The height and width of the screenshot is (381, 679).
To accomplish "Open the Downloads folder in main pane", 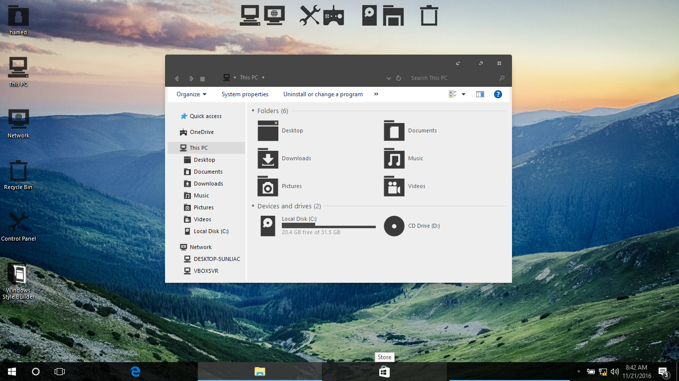I will coord(268,159).
